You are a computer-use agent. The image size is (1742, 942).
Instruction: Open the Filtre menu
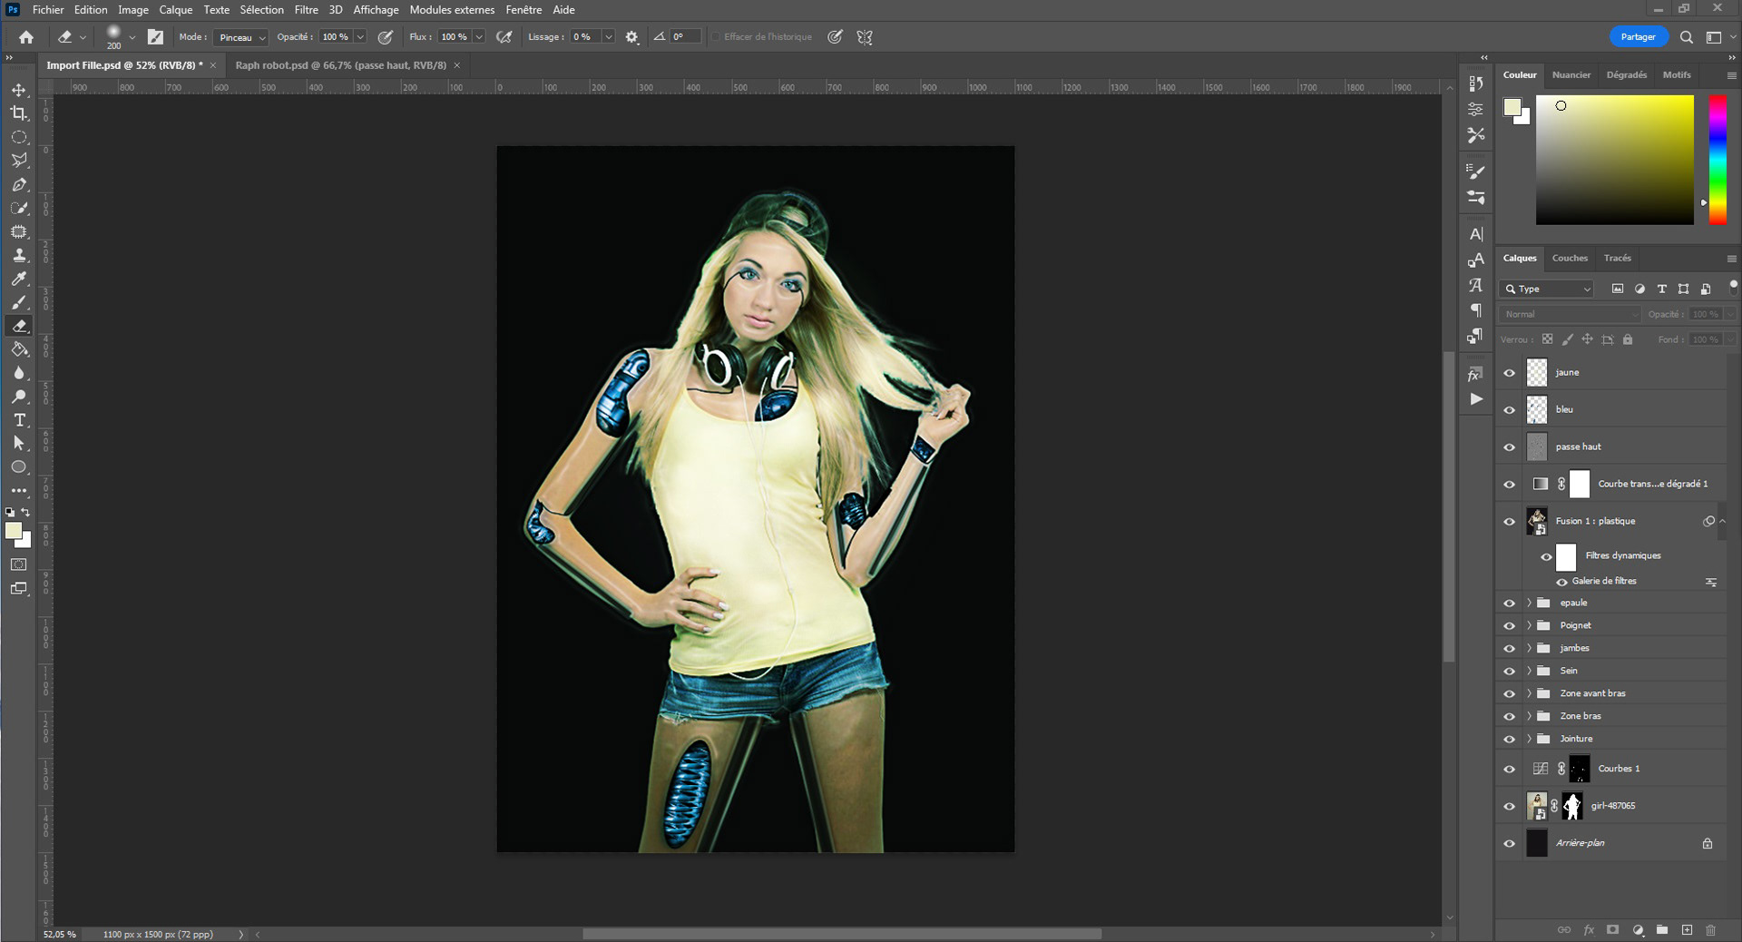click(306, 10)
